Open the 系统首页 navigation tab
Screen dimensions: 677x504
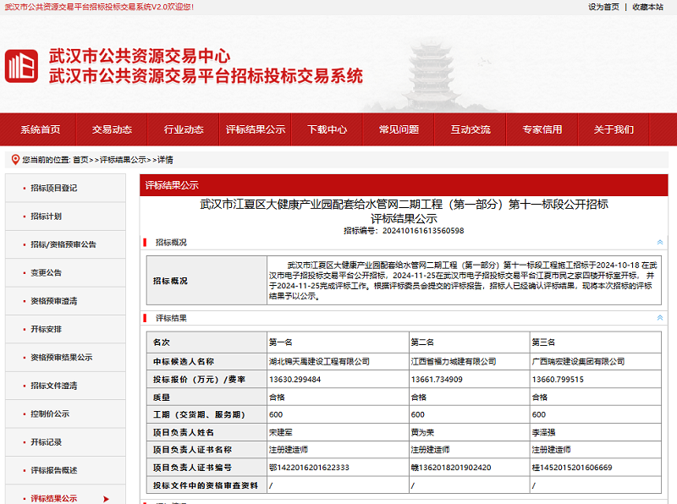pos(40,129)
